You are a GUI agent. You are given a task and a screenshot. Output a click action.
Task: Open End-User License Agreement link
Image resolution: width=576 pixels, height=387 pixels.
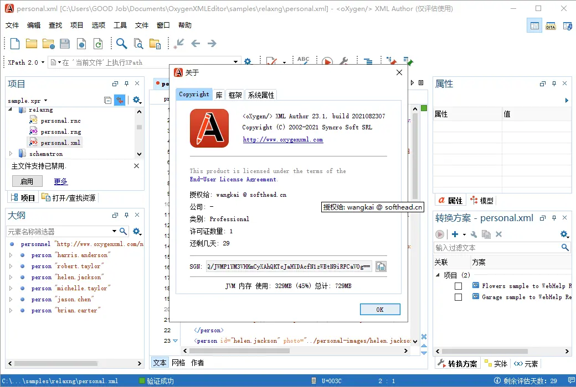233,179
